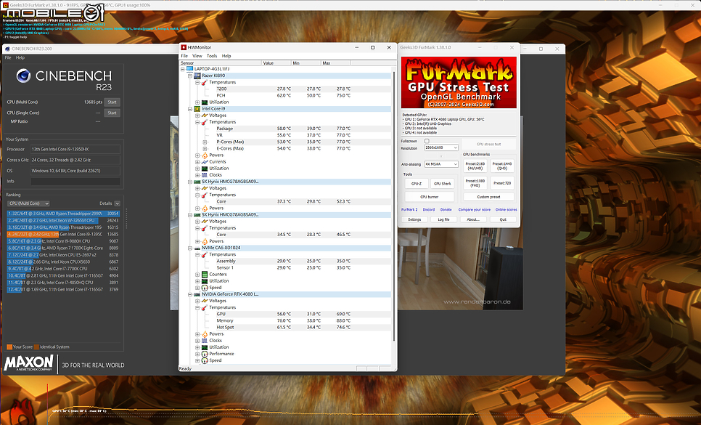This screenshot has width=701, height=425.
Task: Open Custom preset settings
Action: click(x=488, y=197)
